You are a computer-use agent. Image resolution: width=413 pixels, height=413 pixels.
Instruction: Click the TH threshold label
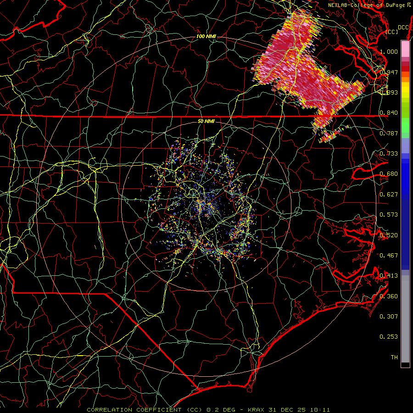tap(394, 357)
